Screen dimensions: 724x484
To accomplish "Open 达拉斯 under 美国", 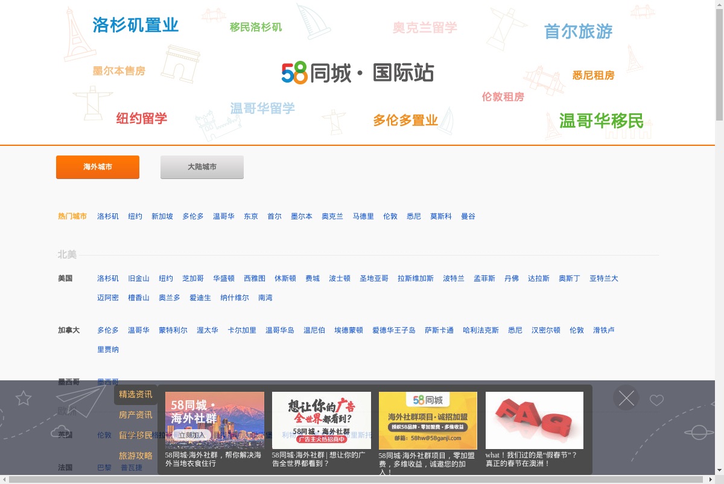I will [539, 278].
